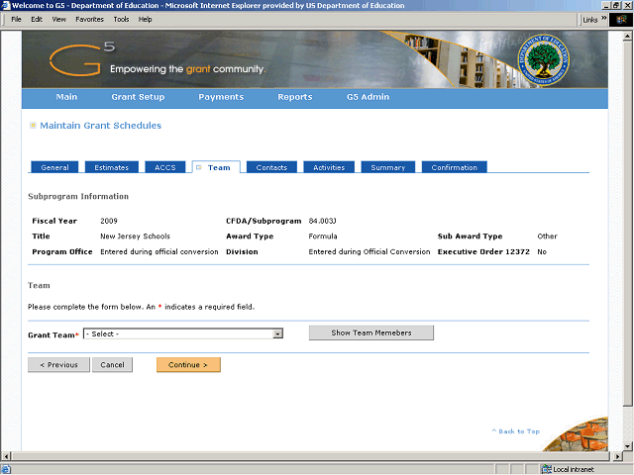Open Reports navigation item
The image size is (634, 475).
click(x=295, y=97)
